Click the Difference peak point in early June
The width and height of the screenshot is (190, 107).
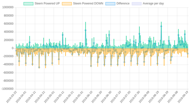coord(85,31)
